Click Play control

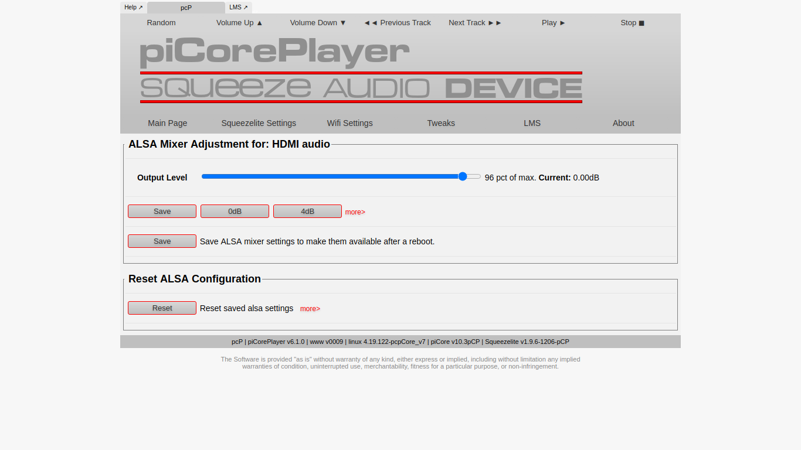click(554, 23)
